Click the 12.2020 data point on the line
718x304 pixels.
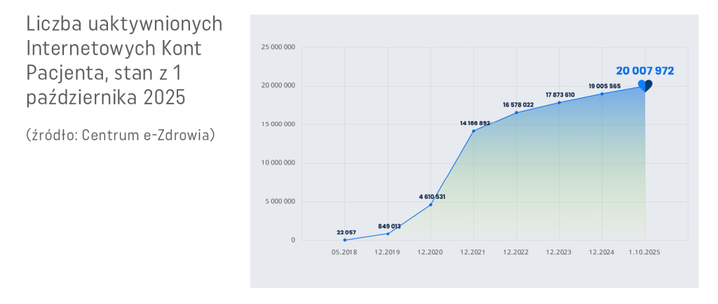point(431,204)
